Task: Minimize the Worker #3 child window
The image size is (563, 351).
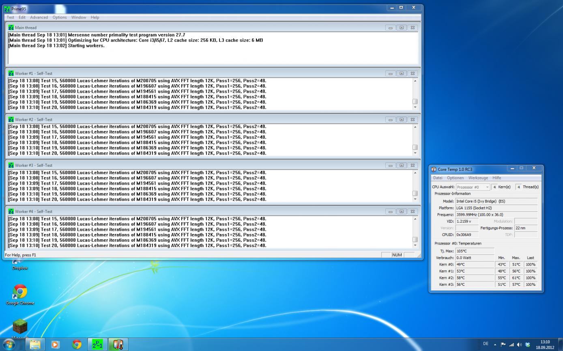Action: pos(391,165)
